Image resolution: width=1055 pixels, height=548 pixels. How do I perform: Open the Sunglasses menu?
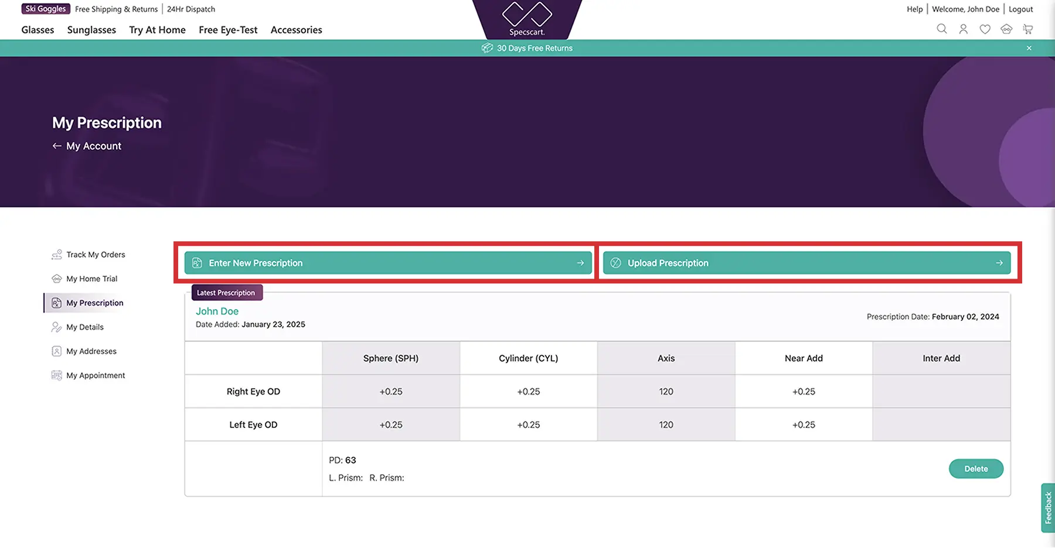tap(91, 30)
